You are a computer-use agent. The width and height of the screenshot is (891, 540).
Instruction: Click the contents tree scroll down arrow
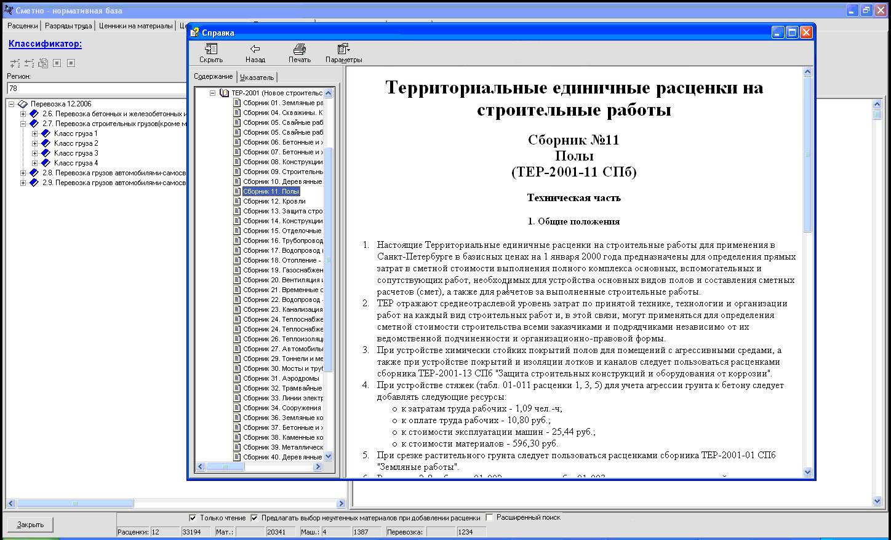pyautogui.click(x=328, y=456)
